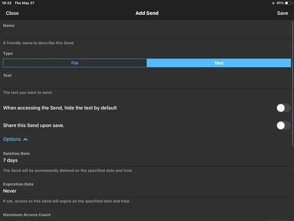Viewport: 294px width, 221px height.
Task: Select the Text type segment
Action: [219, 63]
